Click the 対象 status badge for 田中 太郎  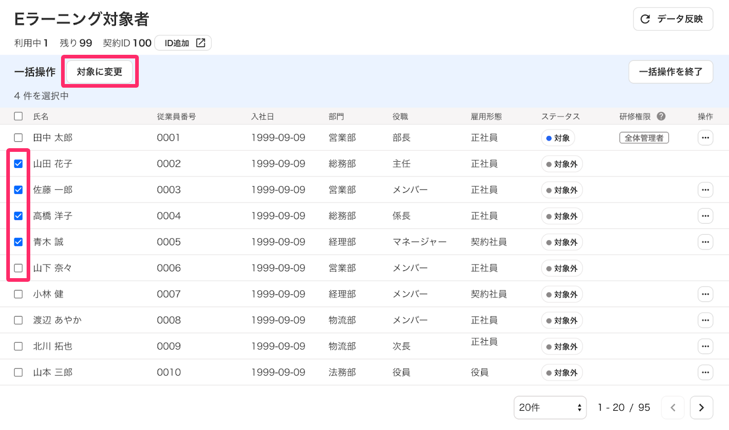558,138
